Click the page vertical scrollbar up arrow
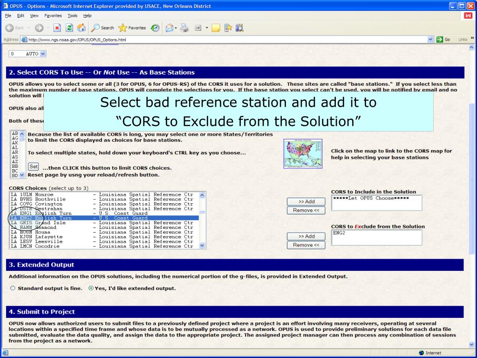The image size is (477, 358). [x=471, y=48]
